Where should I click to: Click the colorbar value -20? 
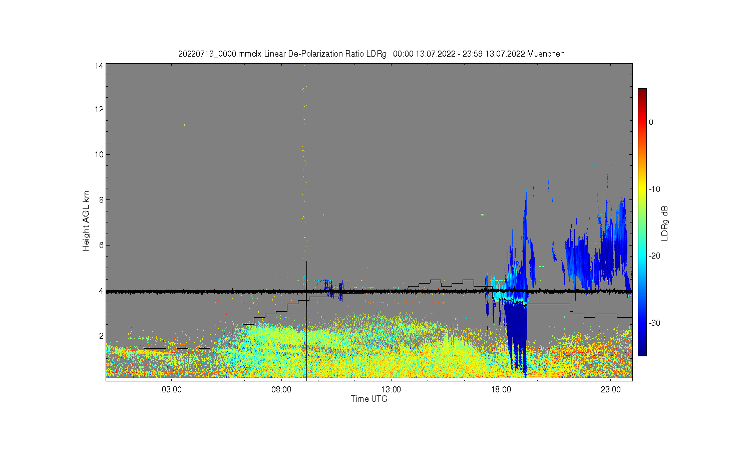click(x=655, y=256)
